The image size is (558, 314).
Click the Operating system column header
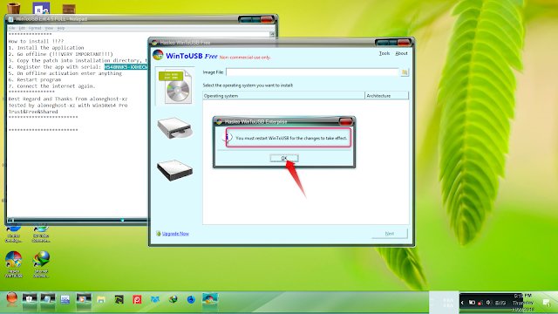[283, 96]
